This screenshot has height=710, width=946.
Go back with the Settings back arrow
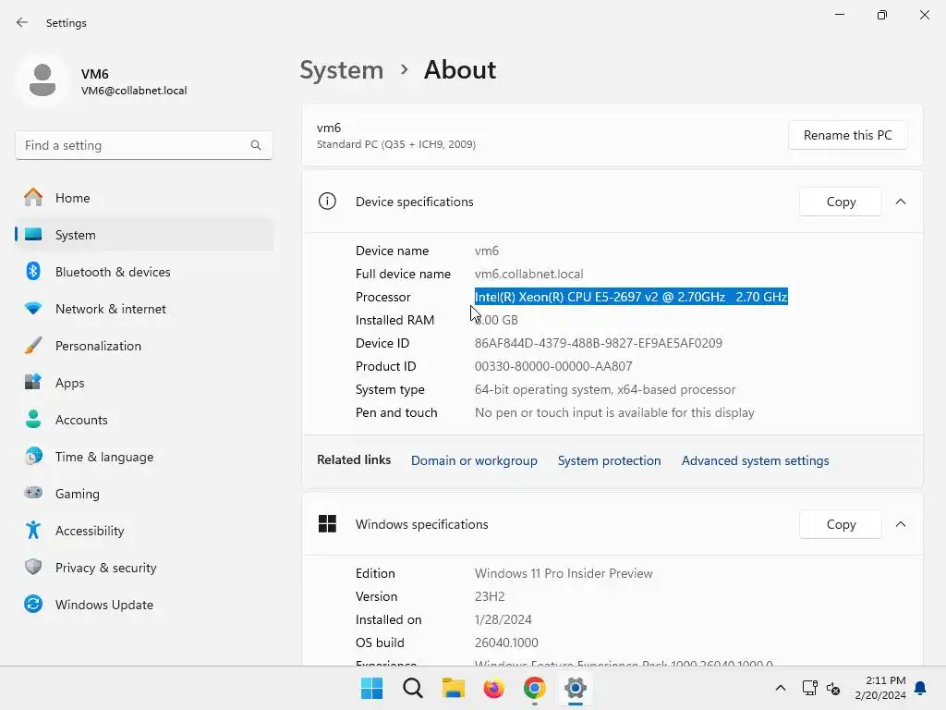pyautogui.click(x=22, y=22)
